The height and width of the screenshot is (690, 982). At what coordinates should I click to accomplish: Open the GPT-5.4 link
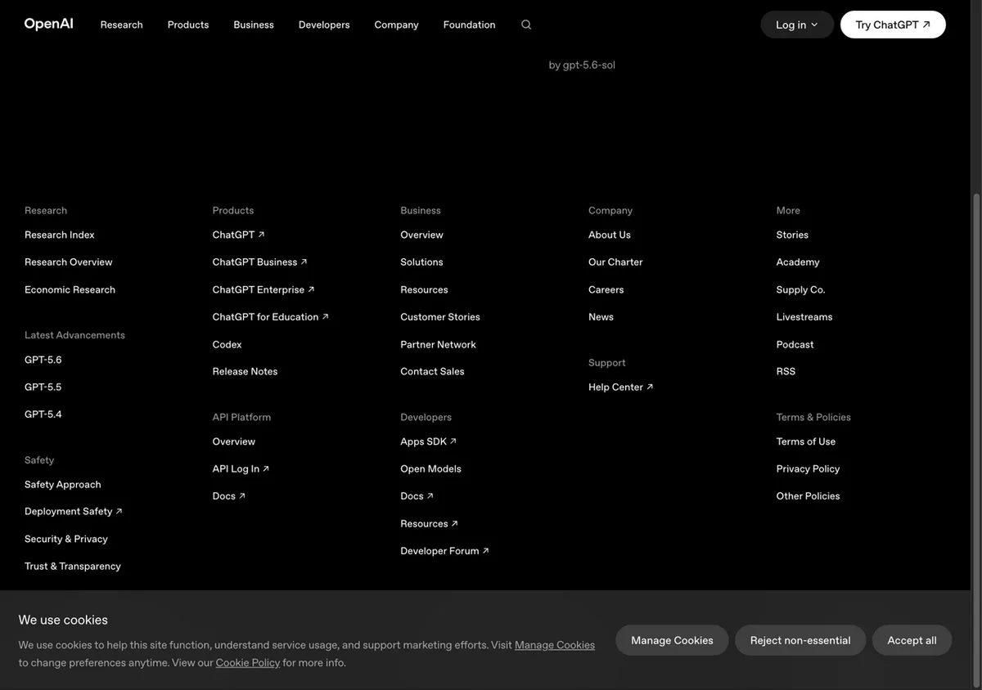43,414
